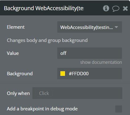The width and height of the screenshot is (130, 115).
Task: Click the empty dark header bar area
Action: [93, 8]
